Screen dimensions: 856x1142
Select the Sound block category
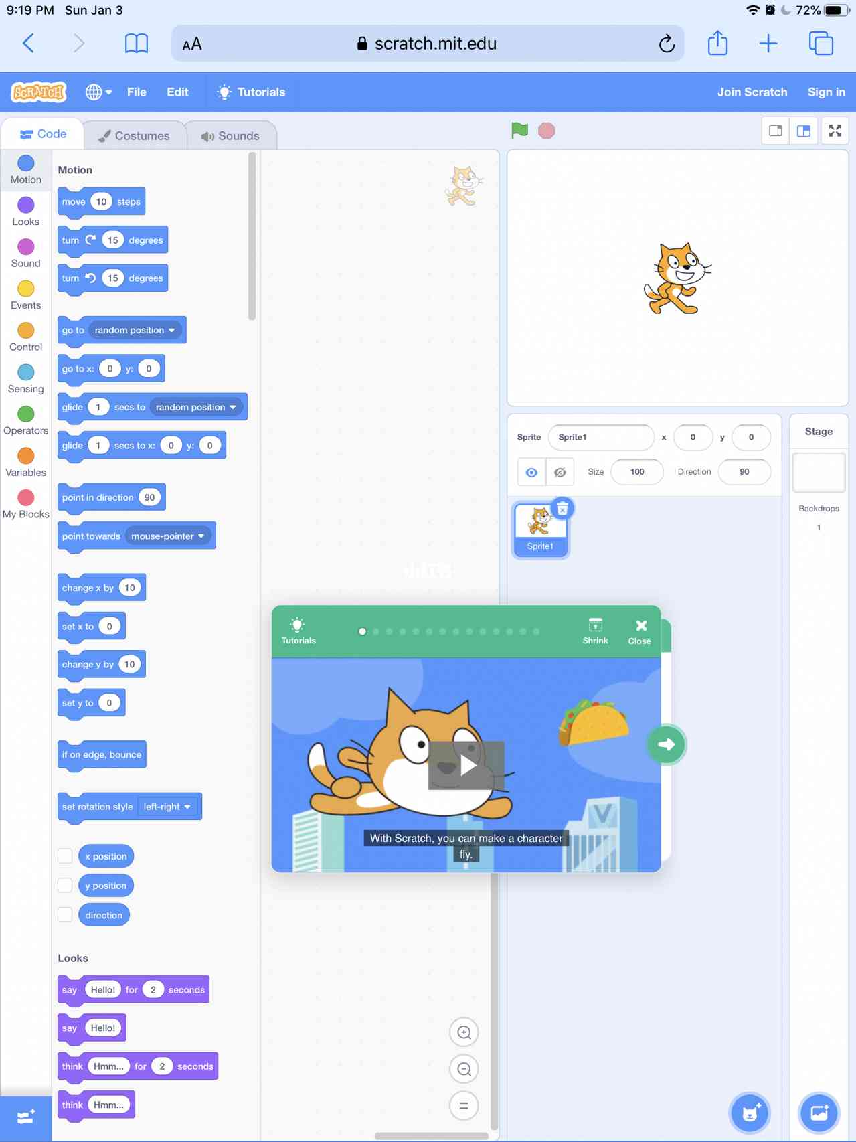(x=26, y=253)
